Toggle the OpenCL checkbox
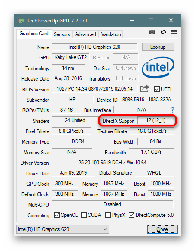 pyautogui.click(x=57, y=215)
